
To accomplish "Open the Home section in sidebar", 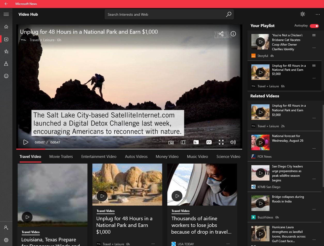I will [x=6, y=27].
